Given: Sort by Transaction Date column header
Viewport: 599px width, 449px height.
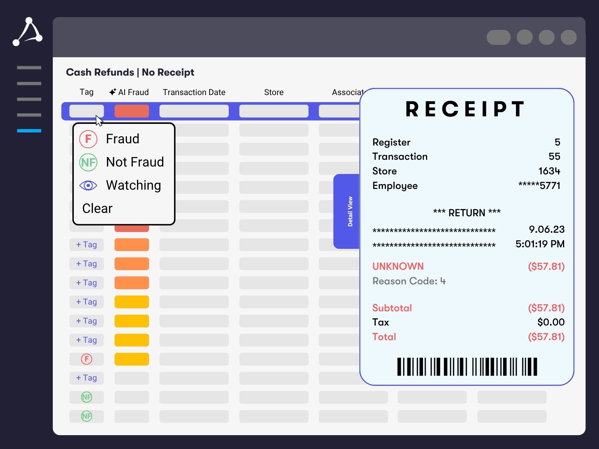Looking at the screenshot, I should point(194,92).
